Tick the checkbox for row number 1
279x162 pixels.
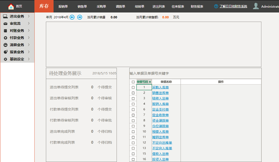(133, 87)
